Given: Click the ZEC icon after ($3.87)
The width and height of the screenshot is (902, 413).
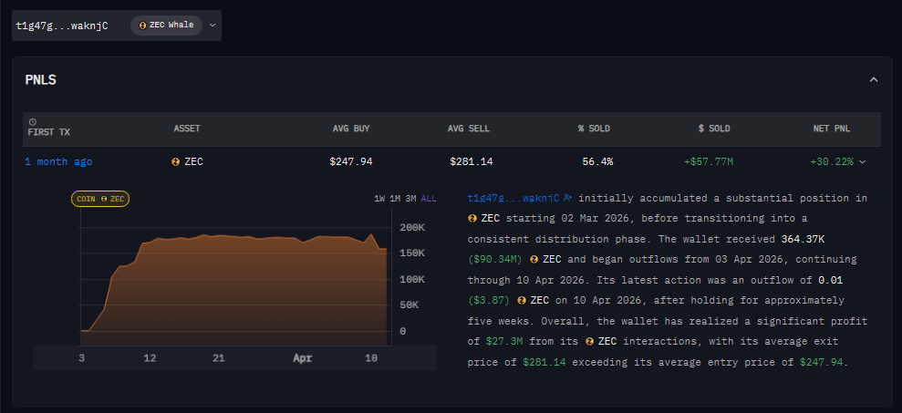Looking at the screenshot, I should coord(522,301).
